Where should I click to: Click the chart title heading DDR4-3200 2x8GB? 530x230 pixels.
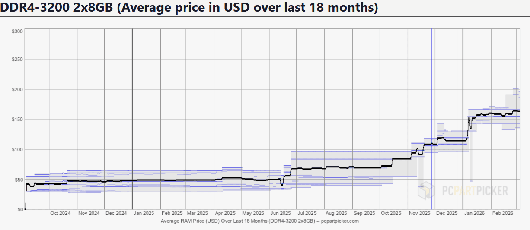(189, 8)
